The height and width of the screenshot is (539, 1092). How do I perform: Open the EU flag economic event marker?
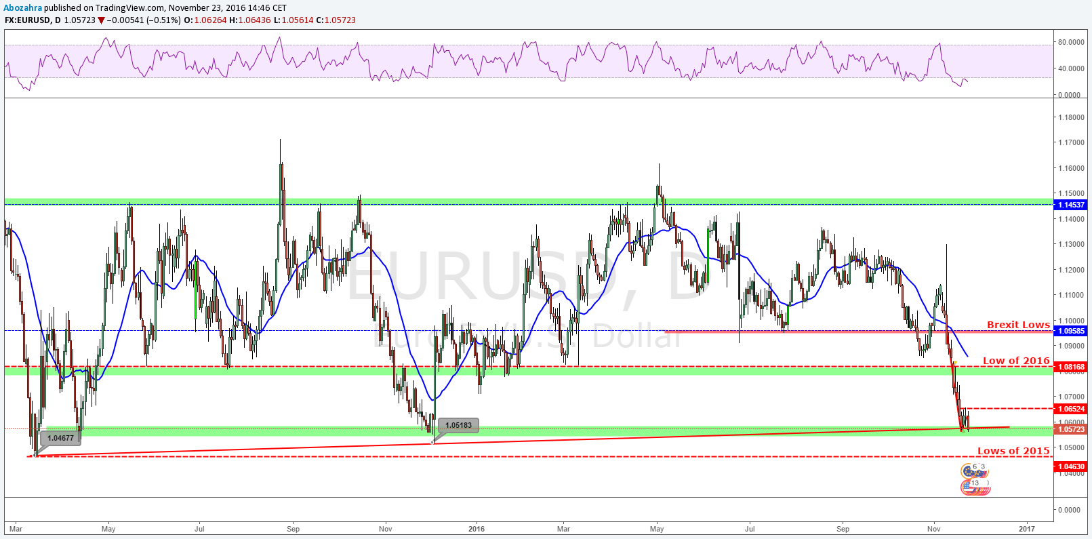click(x=969, y=470)
